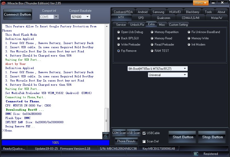Click the Connect Button
The image size is (230, 157).
tap(18, 14)
